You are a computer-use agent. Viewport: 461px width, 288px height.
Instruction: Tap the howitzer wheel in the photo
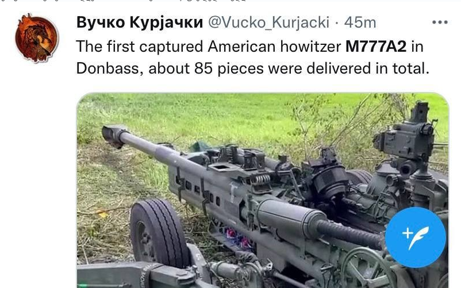point(159,233)
